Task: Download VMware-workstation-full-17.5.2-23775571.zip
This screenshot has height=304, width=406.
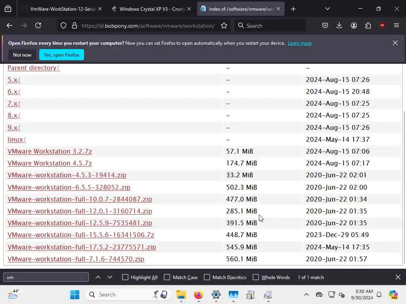Action: 82,247
